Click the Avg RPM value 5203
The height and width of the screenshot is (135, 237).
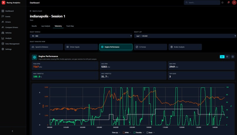[x=104, y=67]
